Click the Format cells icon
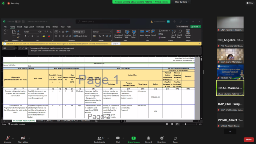The image size is (256, 144). point(153,33)
